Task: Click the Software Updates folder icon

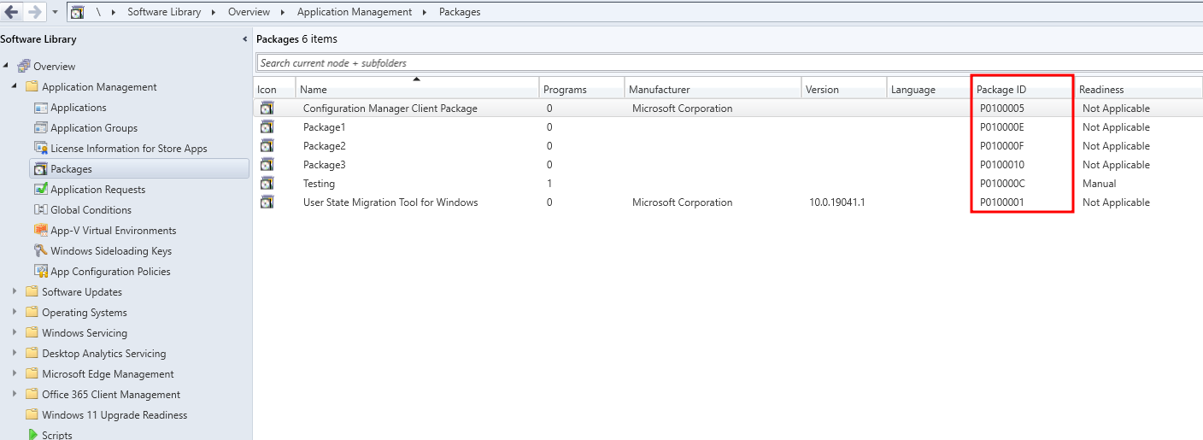Action: tap(32, 292)
